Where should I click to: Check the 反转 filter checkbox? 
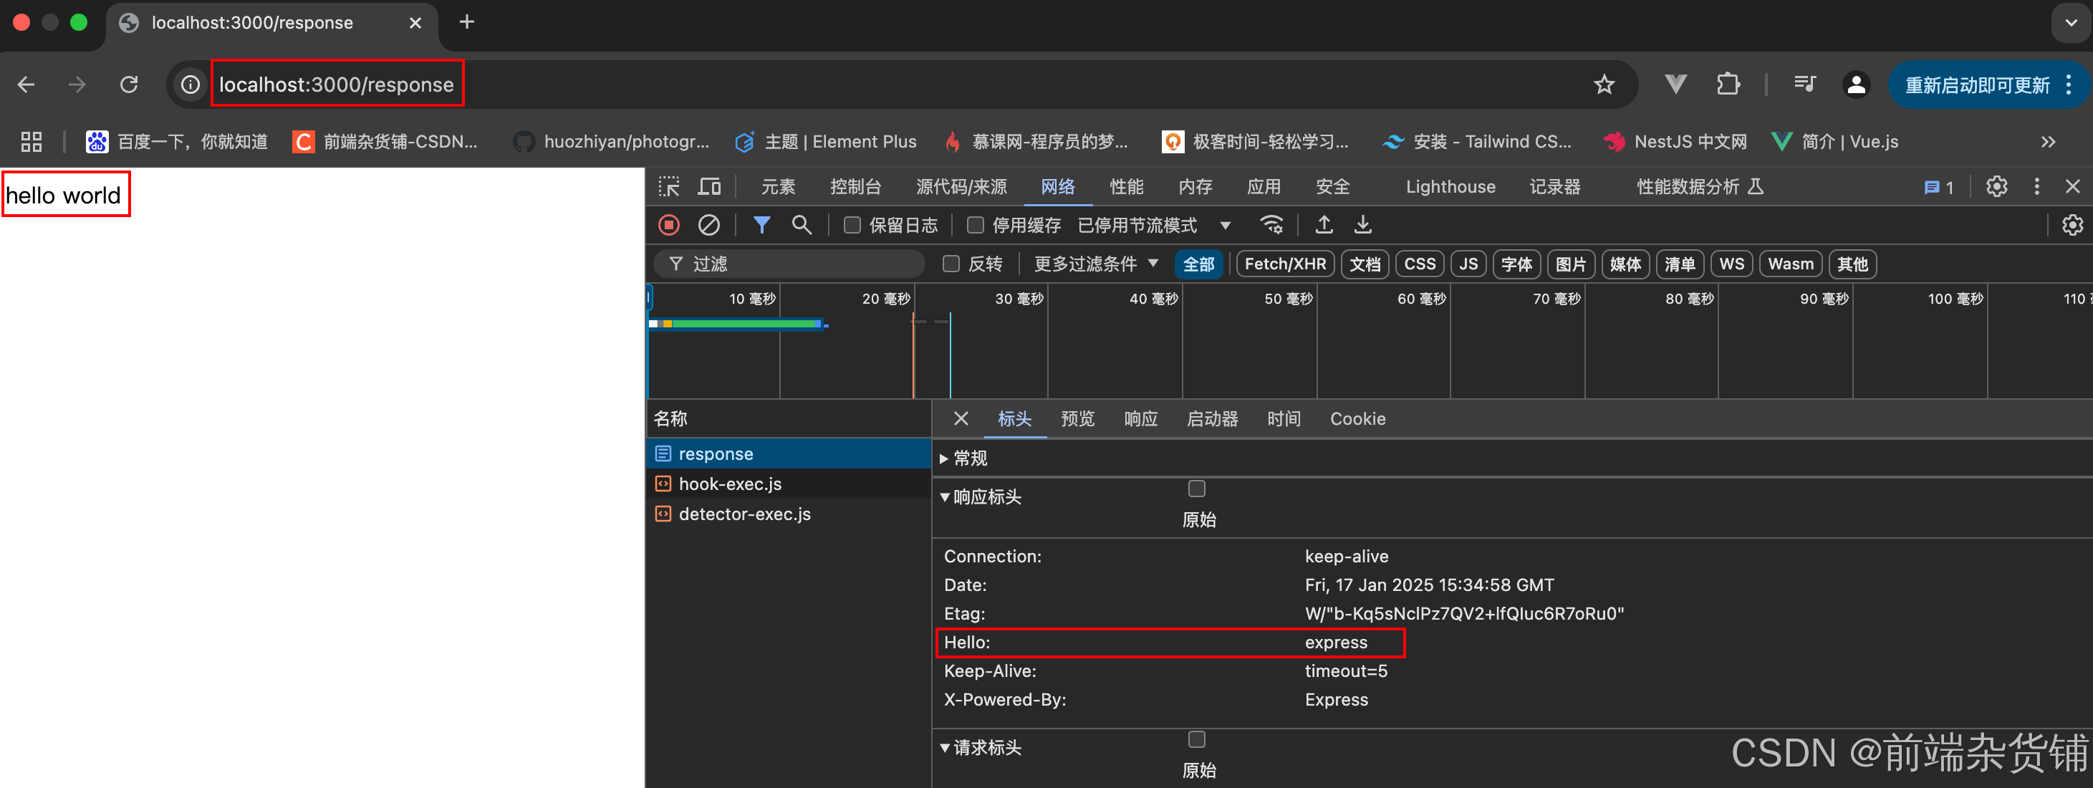[951, 264]
